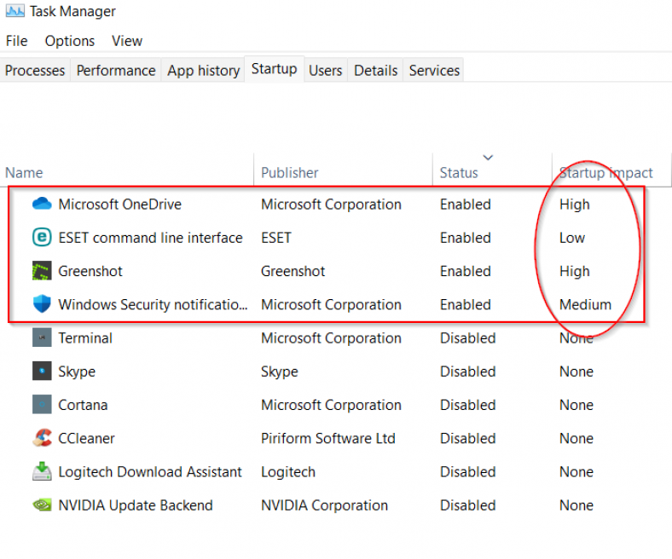Select Logitech Download Assistant name
The height and width of the screenshot is (559, 672).
pyautogui.click(x=150, y=471)
